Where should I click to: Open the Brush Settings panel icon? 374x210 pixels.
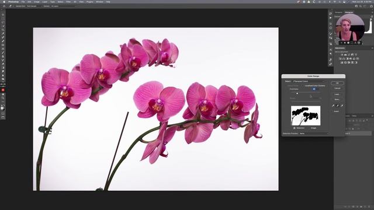coord(331,34)
